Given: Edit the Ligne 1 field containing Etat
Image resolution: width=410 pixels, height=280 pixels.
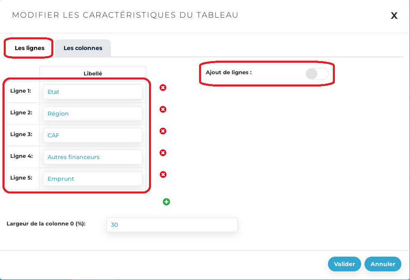Looking at the screenshot, I should click(92, 92).
